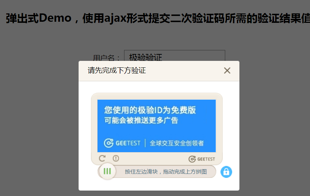Image resolution: width=310 pixels, height=196 pixels.
Task: Click the GEETEST wordmark in captcha footer
Action: coord(206,159)
